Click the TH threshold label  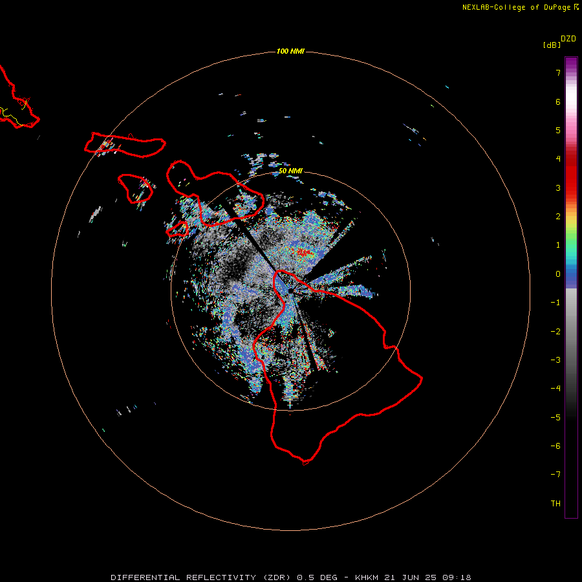coord(555,504)
